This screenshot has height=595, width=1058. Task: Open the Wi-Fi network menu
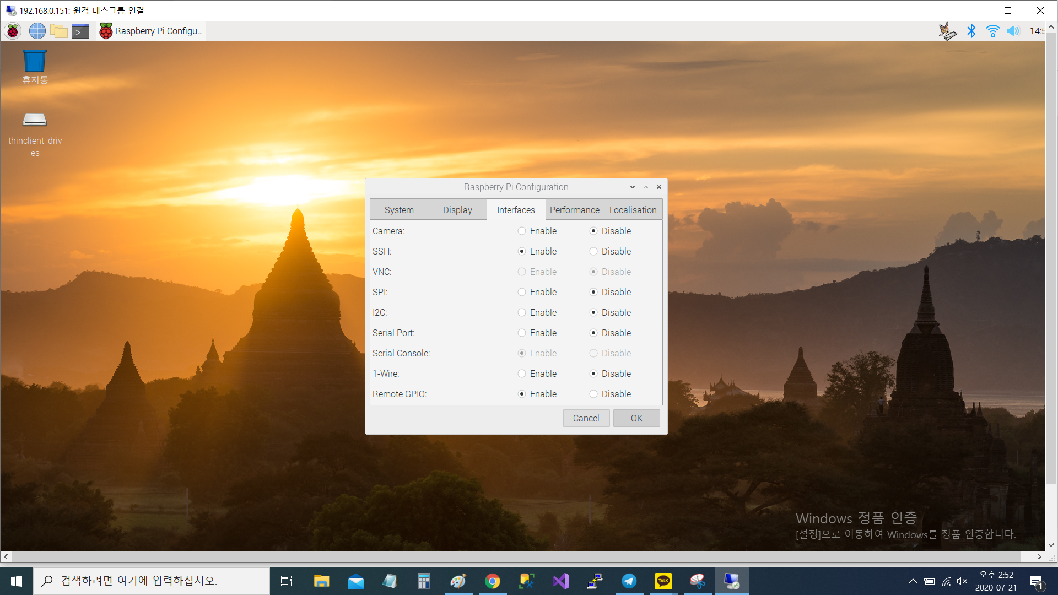pos(992,31)
